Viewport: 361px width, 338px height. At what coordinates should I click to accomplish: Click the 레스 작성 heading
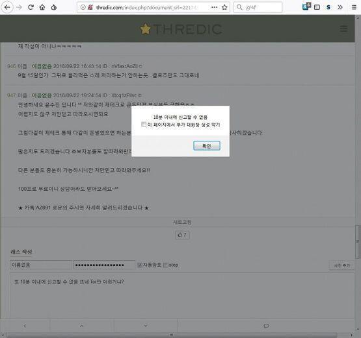click(21, 252)
